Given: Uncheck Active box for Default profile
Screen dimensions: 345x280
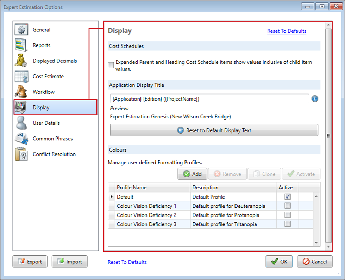Looking at the screenshot, I should (x=288, y=197).
